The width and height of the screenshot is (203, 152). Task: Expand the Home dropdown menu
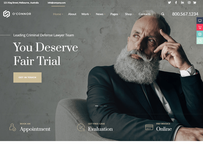tap(58, 14)
